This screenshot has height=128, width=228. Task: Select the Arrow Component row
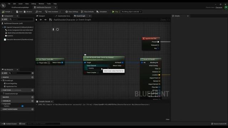[x=19, y=30]
